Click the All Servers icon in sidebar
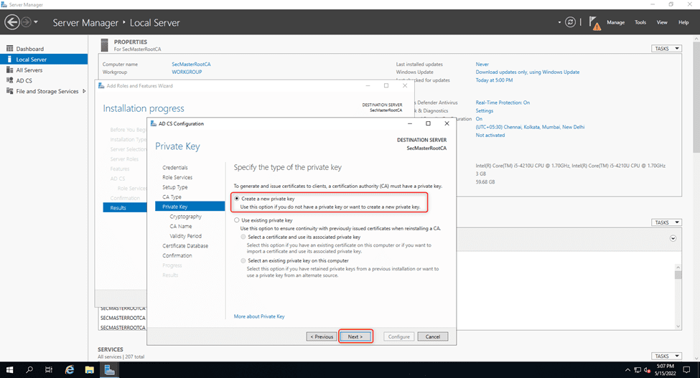Screen dimensions: 700x378 (9, 70)
